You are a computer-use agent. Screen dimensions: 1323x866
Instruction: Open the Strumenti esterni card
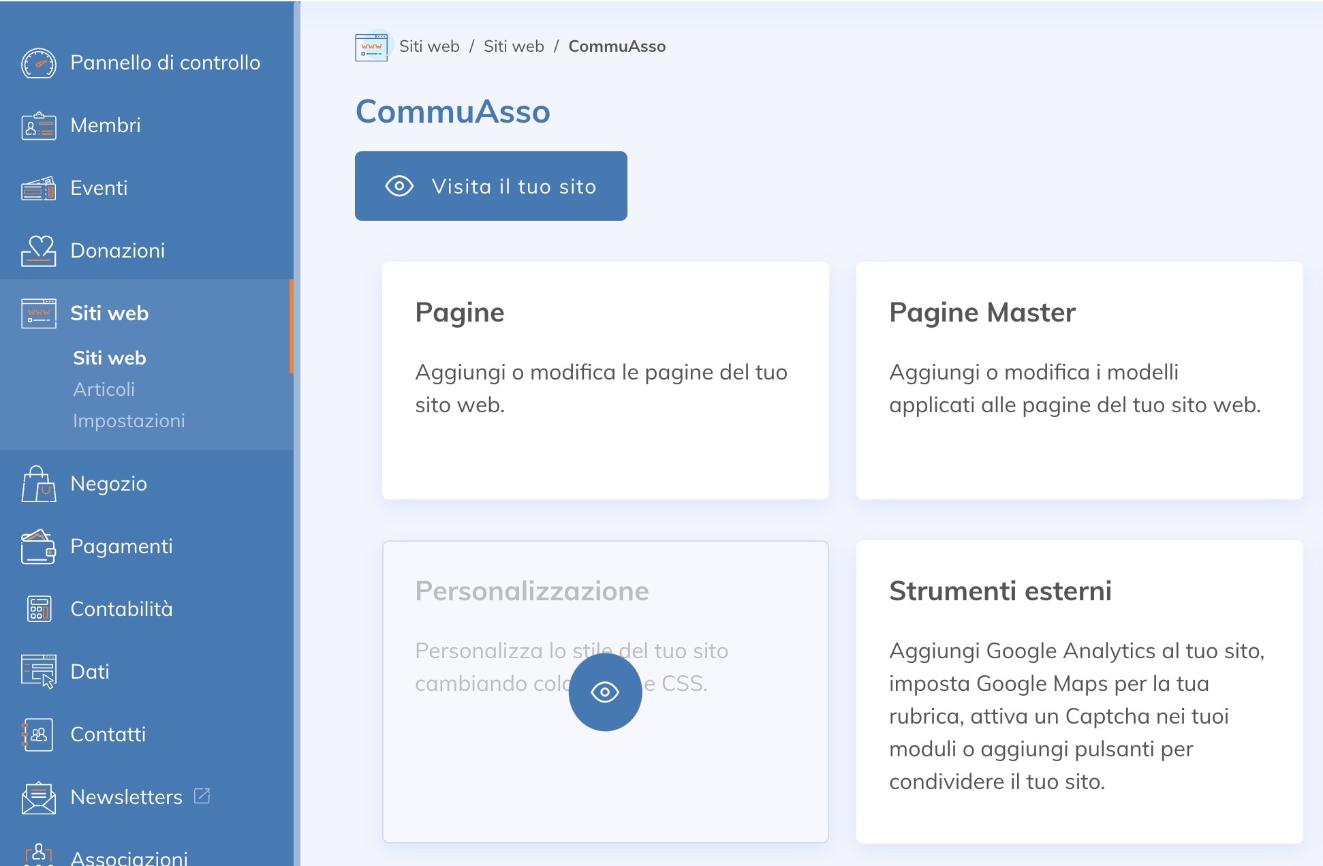pos(1079,691)
